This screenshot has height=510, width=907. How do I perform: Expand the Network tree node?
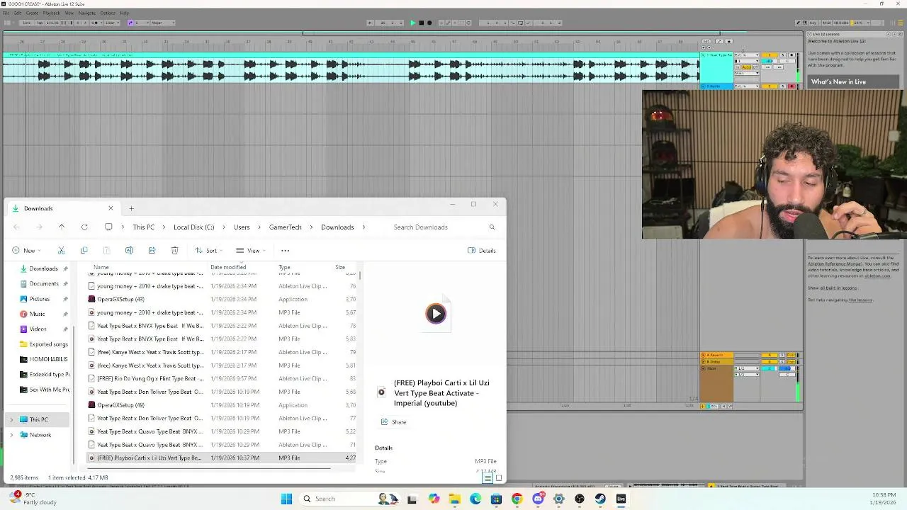click(x=11, y=434)
